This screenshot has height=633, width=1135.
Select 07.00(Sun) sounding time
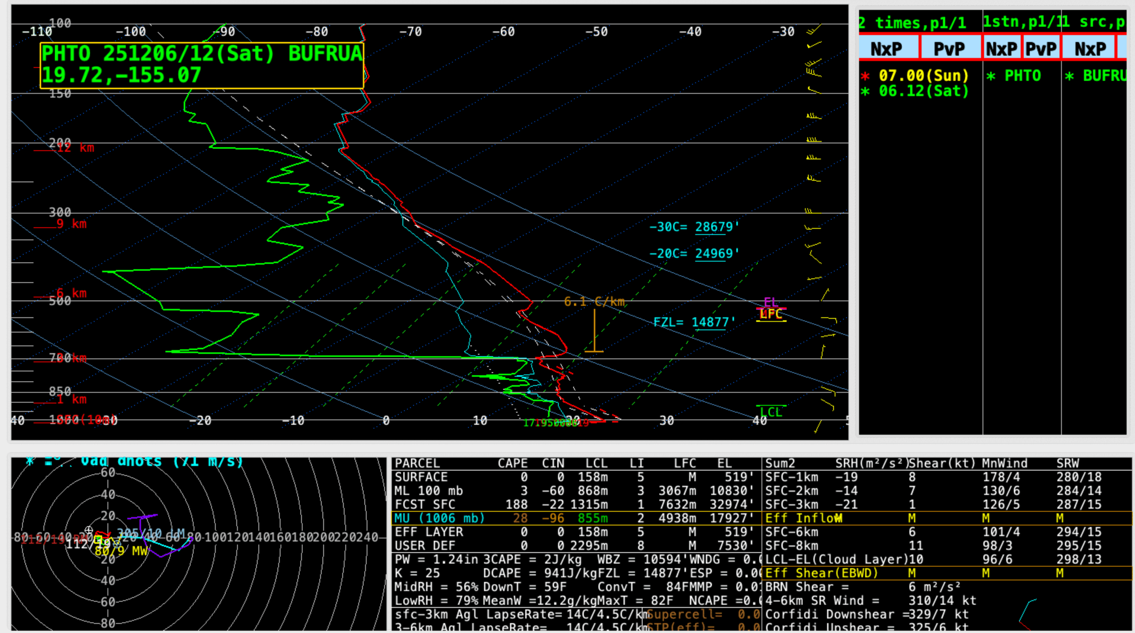[923, 76]
